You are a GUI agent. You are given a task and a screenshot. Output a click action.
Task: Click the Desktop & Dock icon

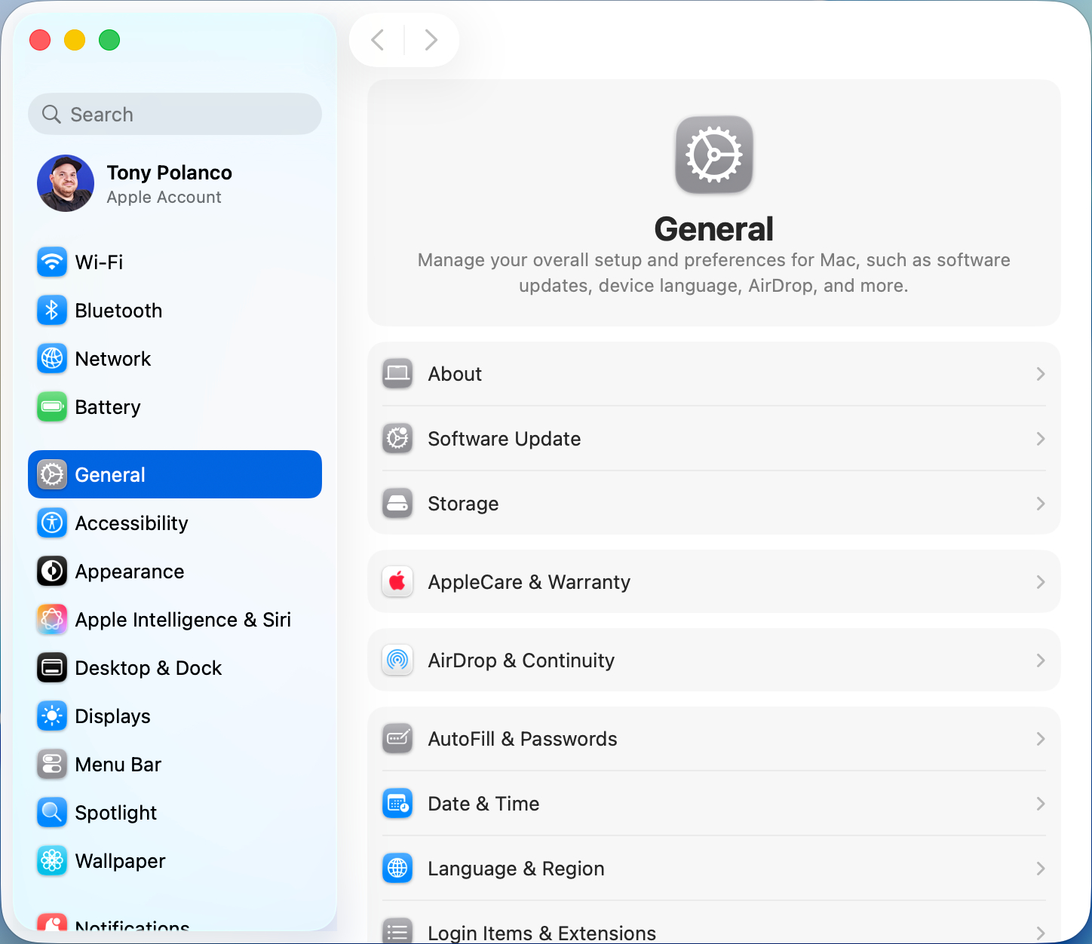tap(52, 668)
